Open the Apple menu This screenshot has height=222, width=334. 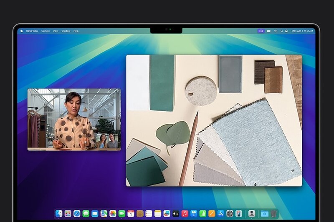[x=21, y=31]
